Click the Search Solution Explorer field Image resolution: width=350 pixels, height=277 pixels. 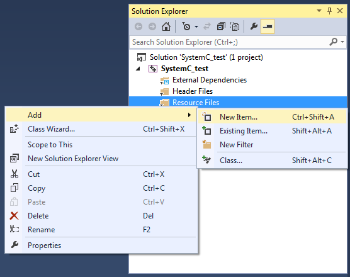click(x=230, y=42)
